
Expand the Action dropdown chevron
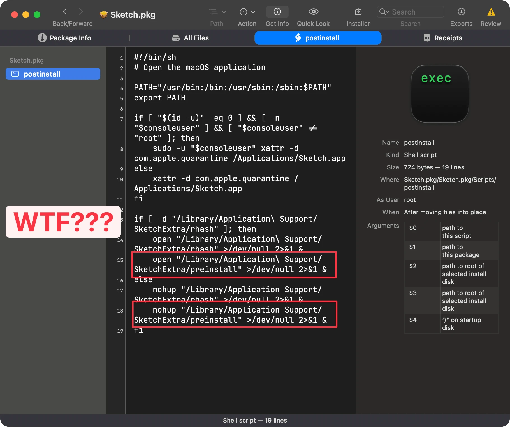click(253, 12)
